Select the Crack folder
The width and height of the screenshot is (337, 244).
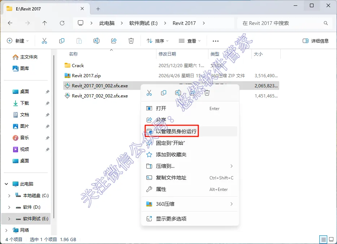[171, 65]
